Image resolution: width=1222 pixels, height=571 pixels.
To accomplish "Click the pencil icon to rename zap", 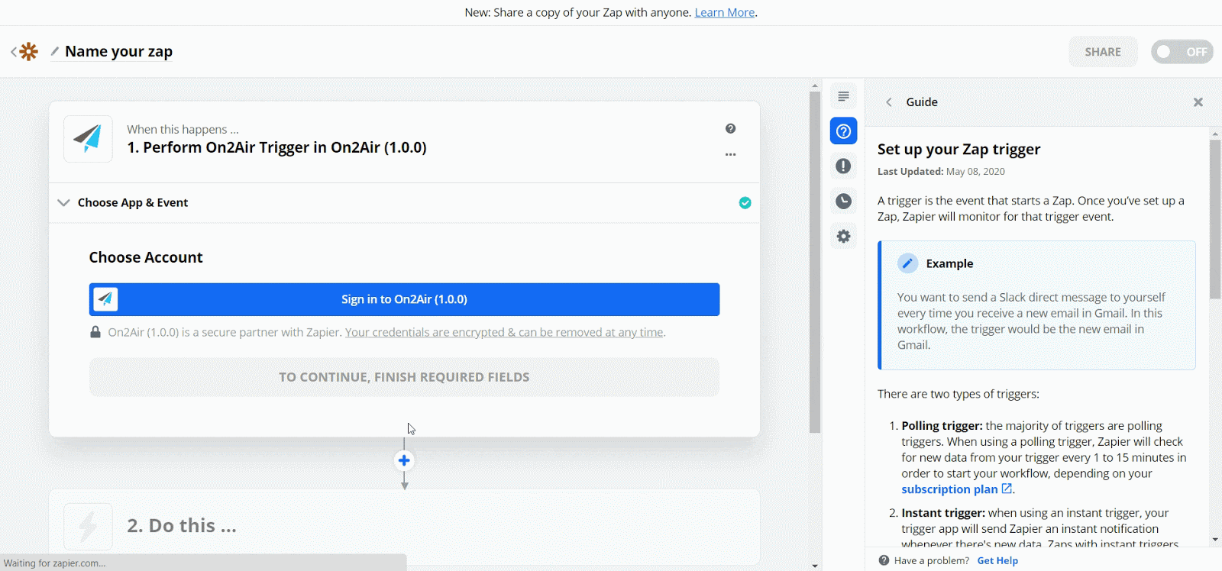I will point(55,51).
